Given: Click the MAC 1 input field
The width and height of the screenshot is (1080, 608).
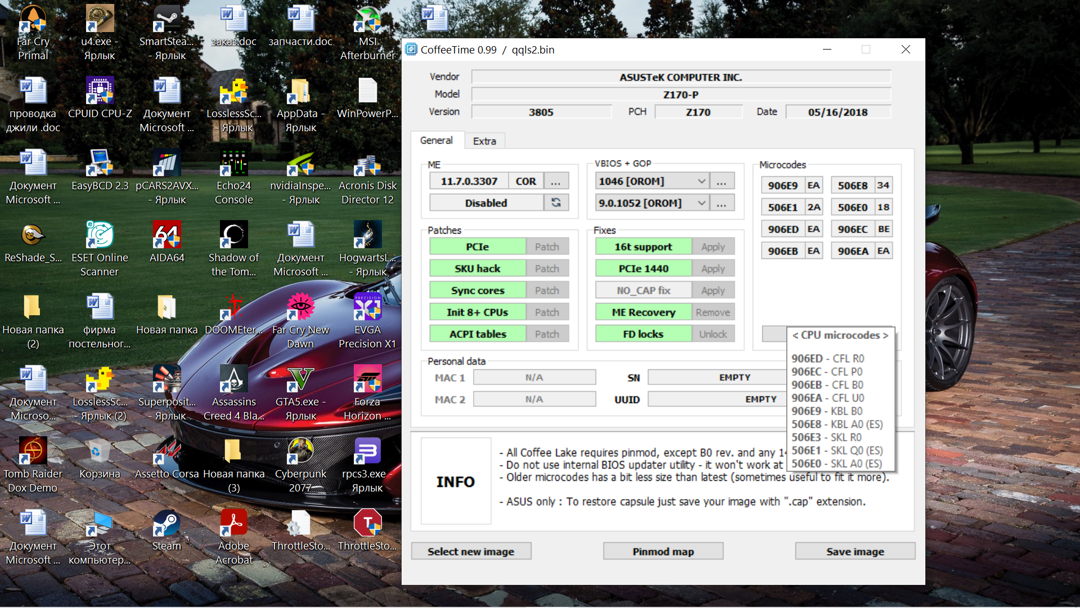Looking at the screenshot, I should point(534,377).
